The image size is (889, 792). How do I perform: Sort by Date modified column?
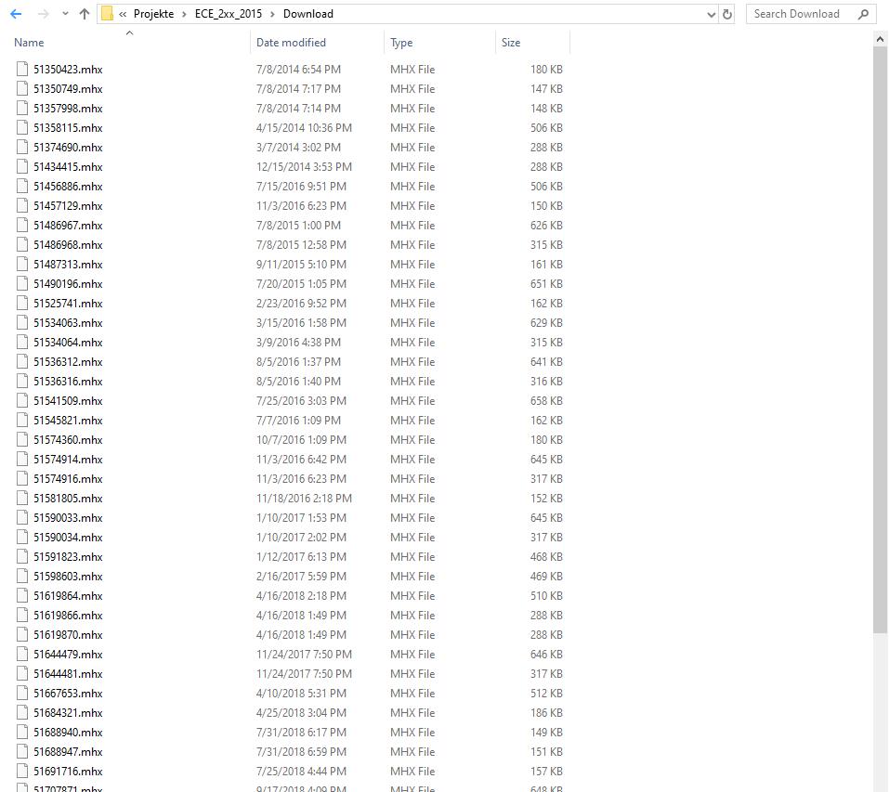click(291, 43)
